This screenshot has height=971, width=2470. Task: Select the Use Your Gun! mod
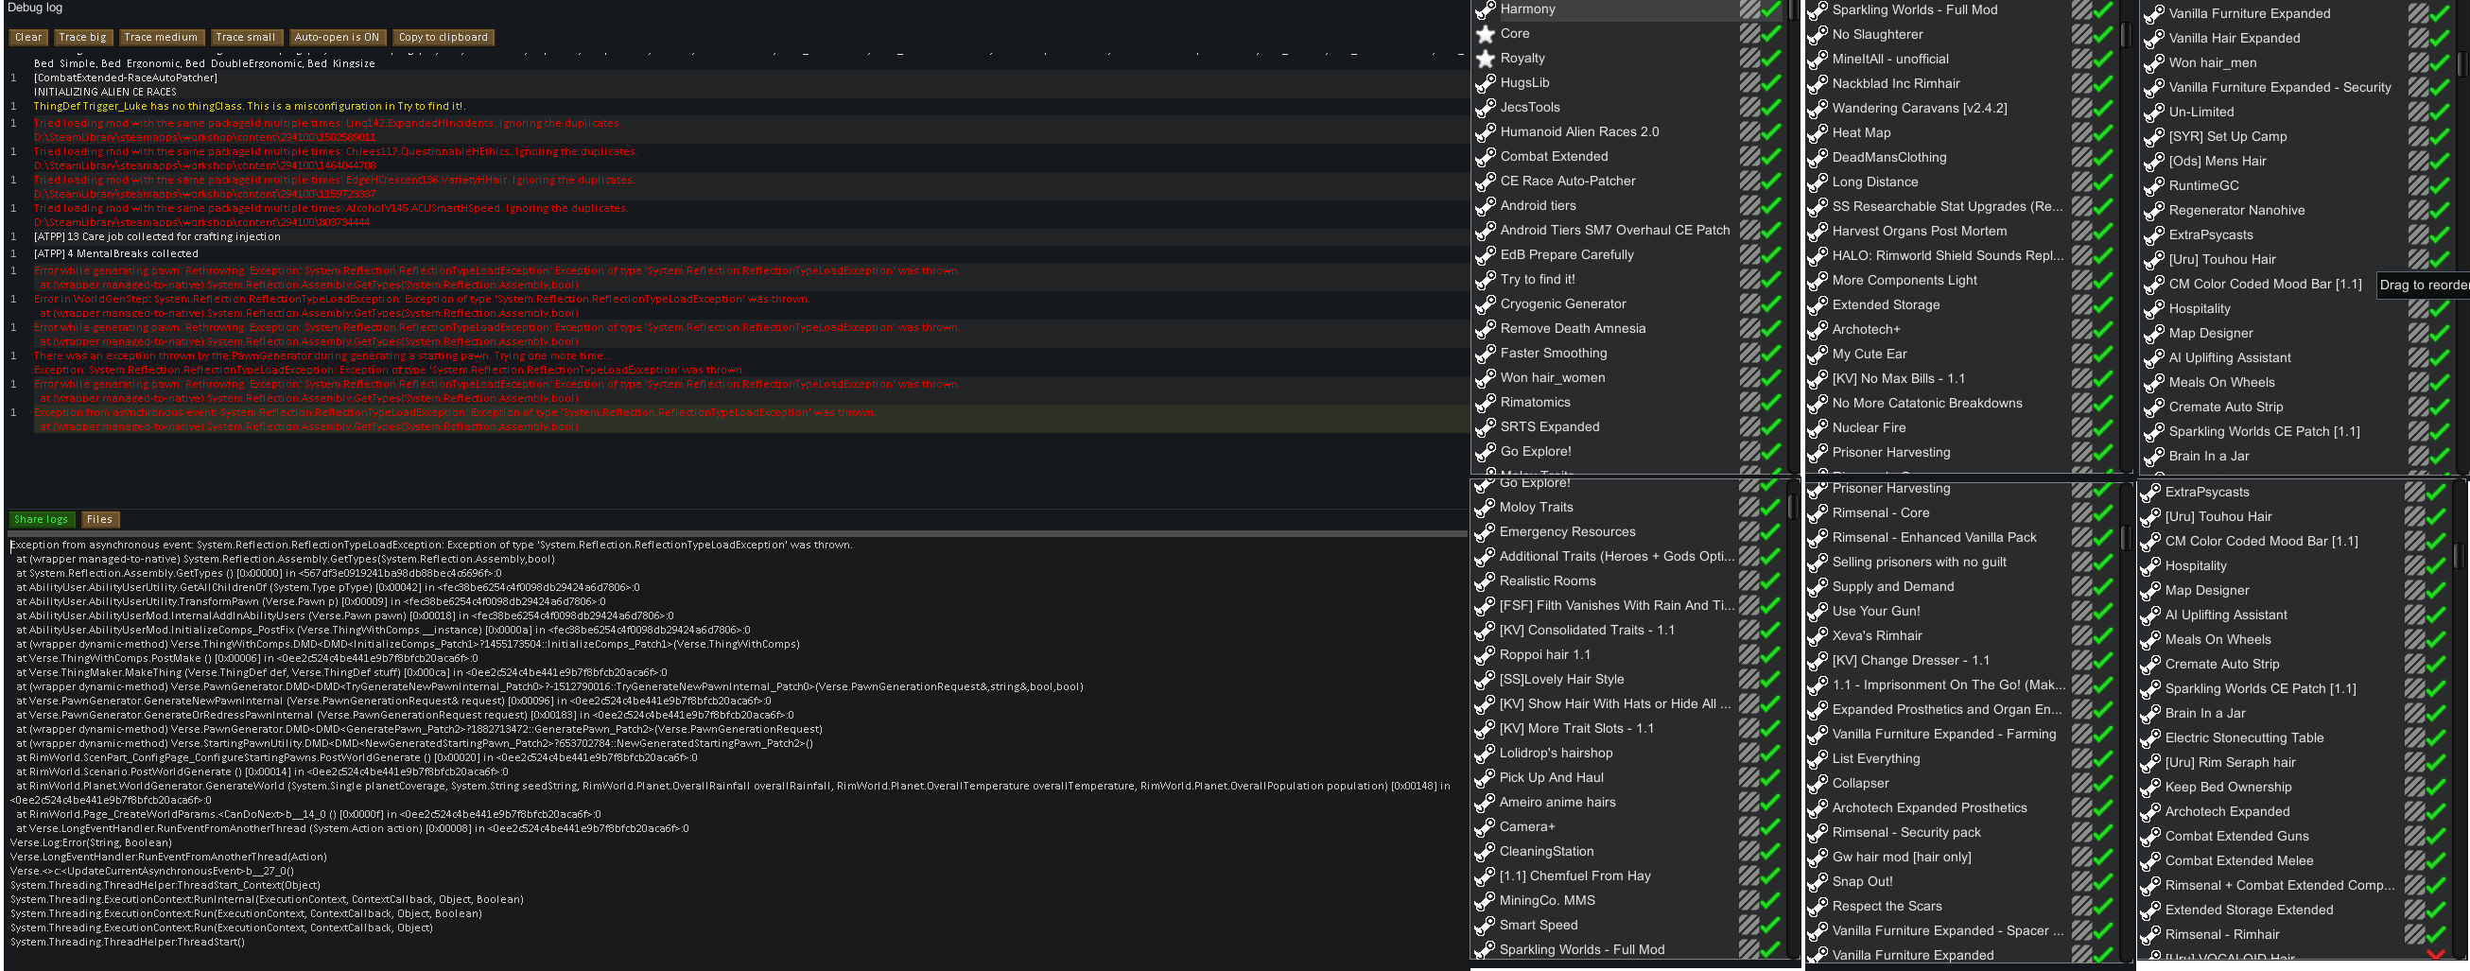(x=1875, y=612)
